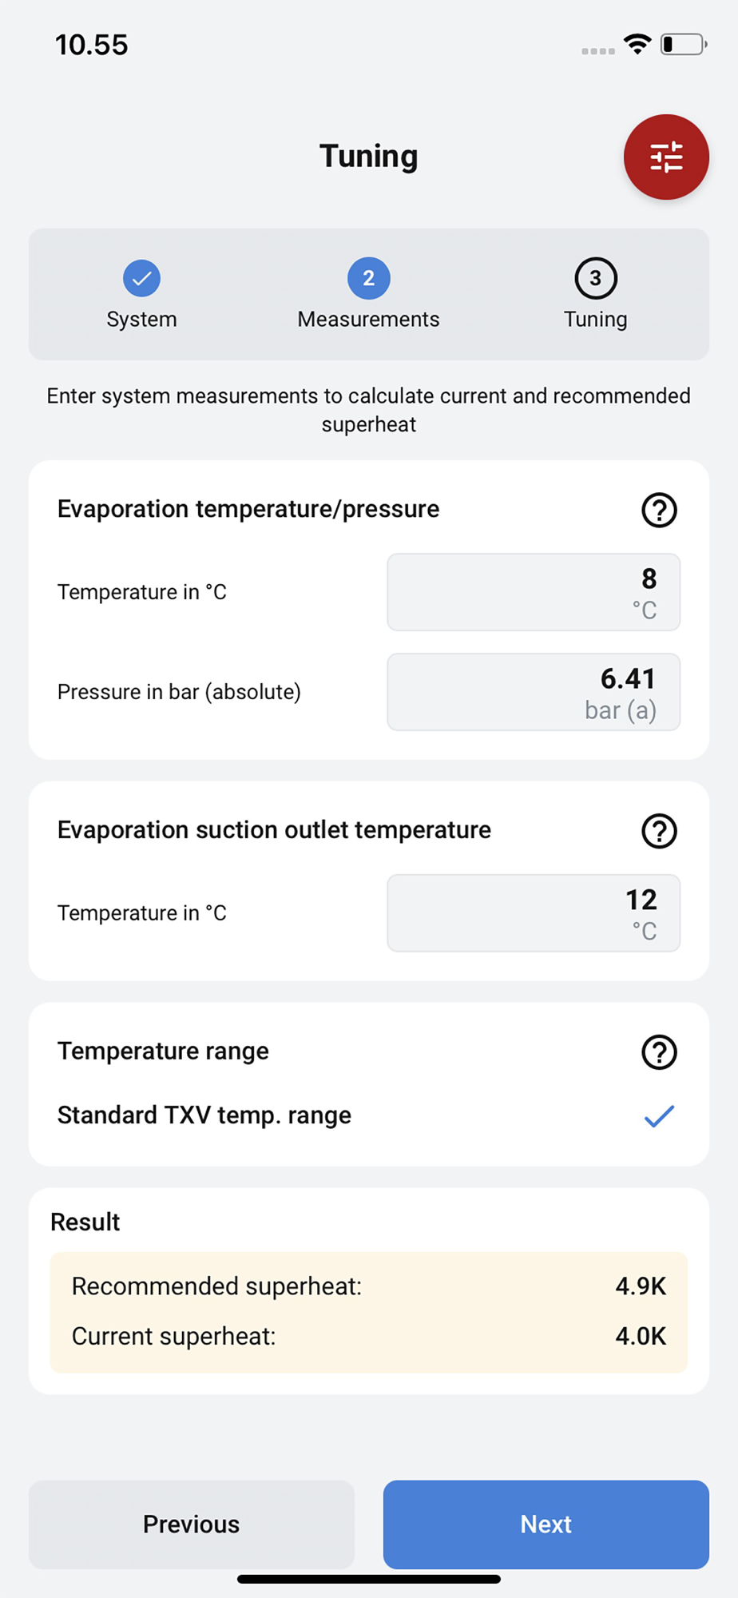Tap the step 3 Tuning circle
This screenshot has width=738, height=1598.
click(595, 278)
